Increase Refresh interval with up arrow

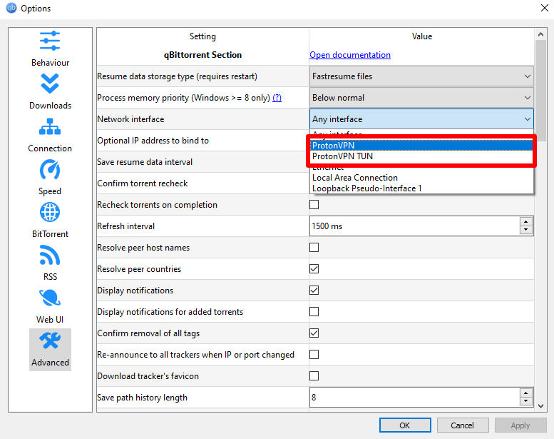pos(526,222)
